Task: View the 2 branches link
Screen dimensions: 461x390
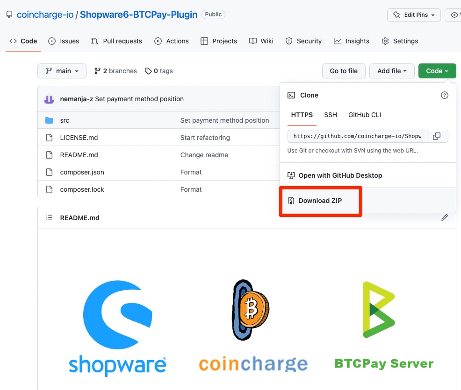Action: pyautogui.click(x=115, y=71)
